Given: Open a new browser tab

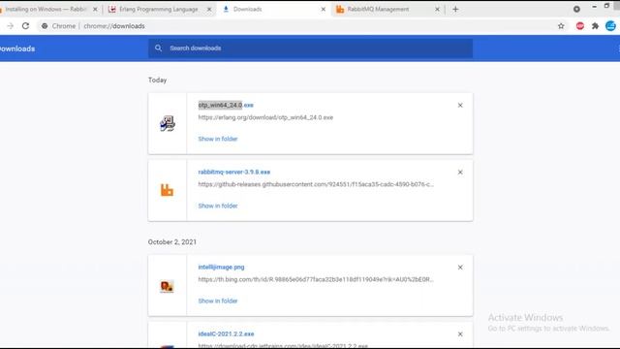Looking at the screenshot, I should pos(455,9).
